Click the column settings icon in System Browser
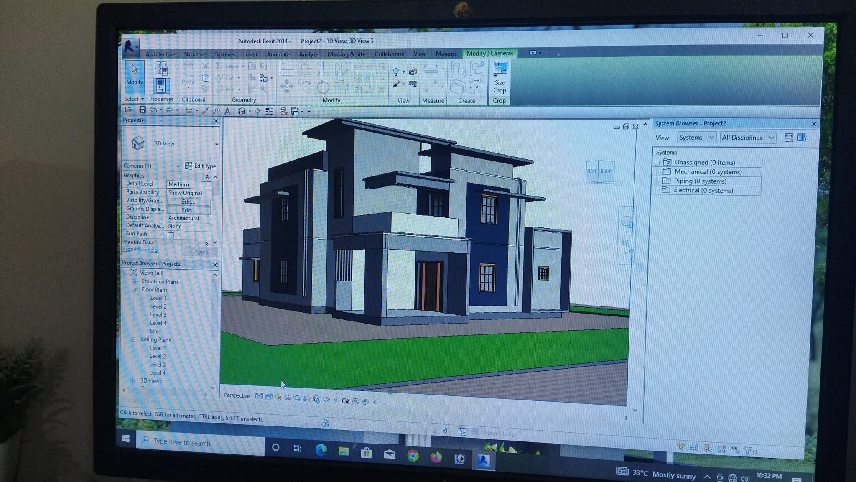This screenshot has width=856, height=482. click(802, 138)
